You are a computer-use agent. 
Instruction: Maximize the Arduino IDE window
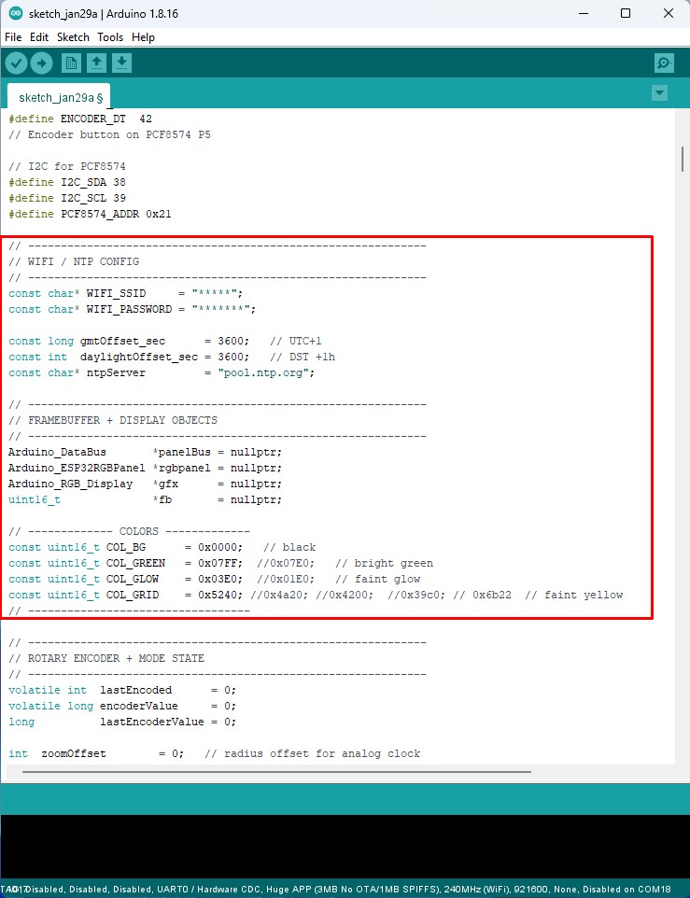click(x=625, y=14)
